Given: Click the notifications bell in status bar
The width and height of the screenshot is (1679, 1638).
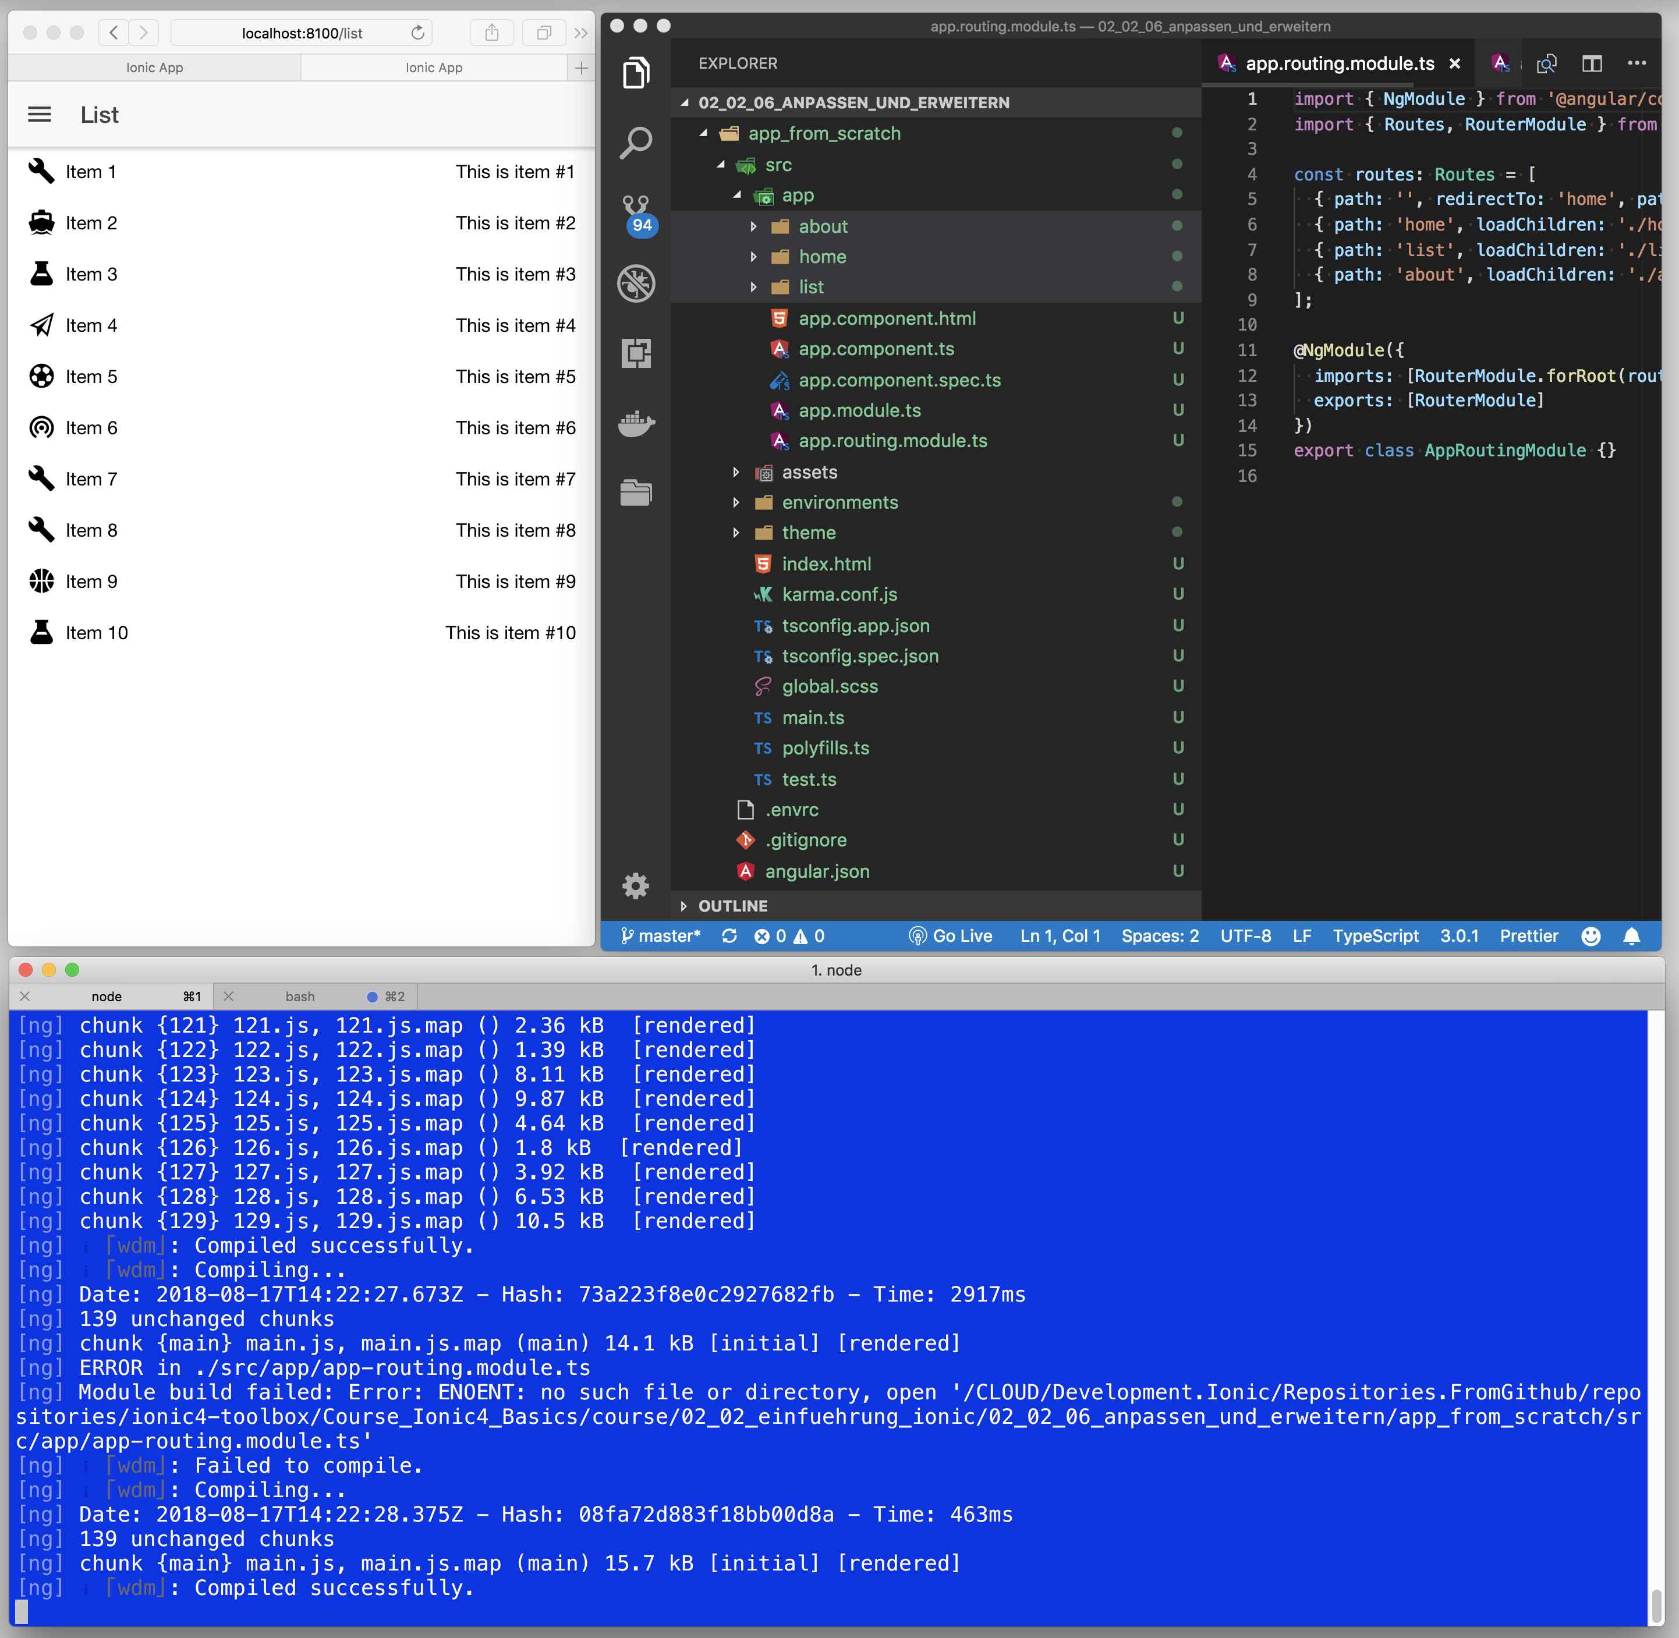Looking at the screenshot, I should pos(1632,936).
